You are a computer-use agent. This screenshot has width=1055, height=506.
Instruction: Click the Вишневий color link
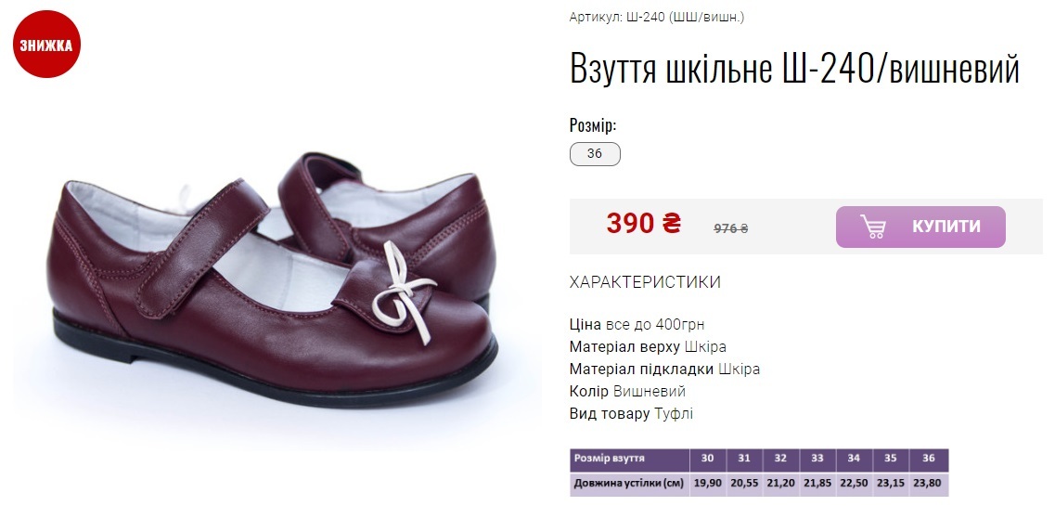point(650,392)
